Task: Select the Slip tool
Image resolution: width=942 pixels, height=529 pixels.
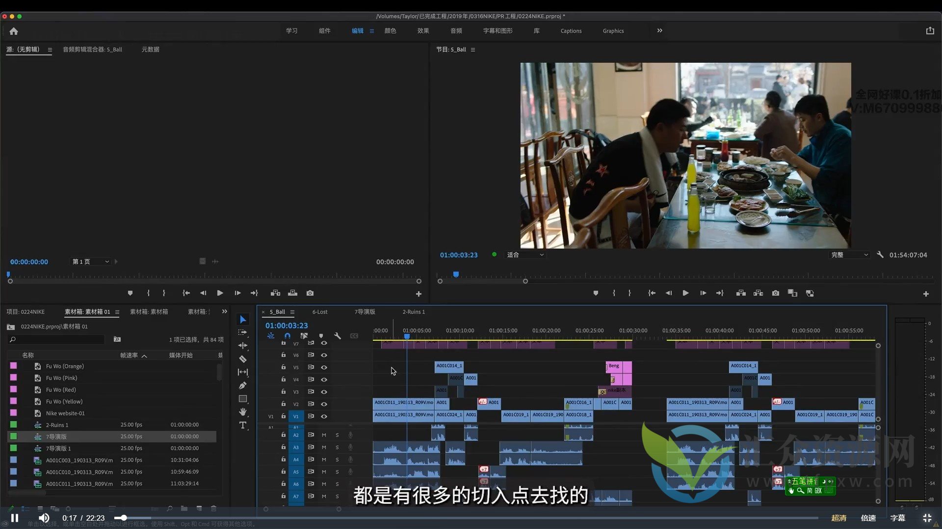Action: coord(243,372)
